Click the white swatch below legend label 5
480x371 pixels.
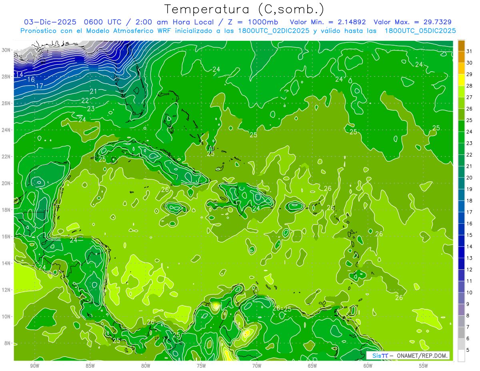point(461,356)
